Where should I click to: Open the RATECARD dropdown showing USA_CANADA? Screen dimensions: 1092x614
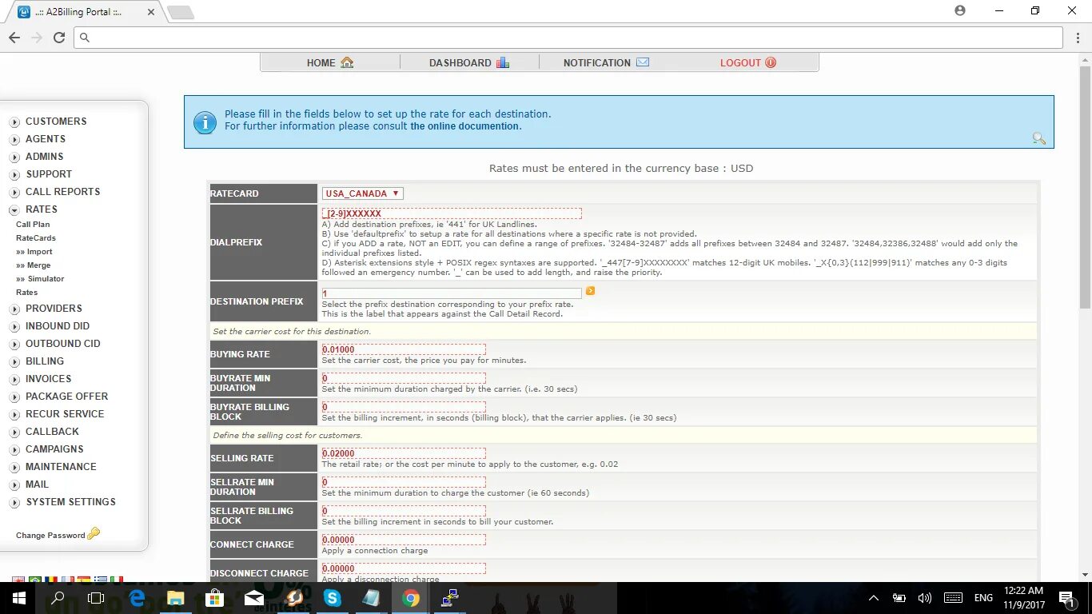pyautogui.click(x=363, y=193)
